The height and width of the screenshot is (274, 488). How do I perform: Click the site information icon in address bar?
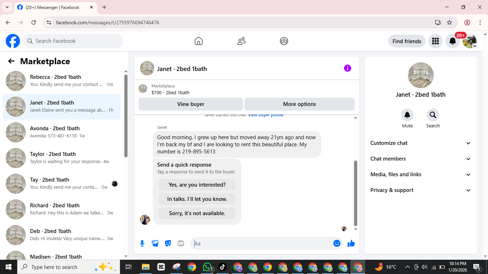pos(49,22)
